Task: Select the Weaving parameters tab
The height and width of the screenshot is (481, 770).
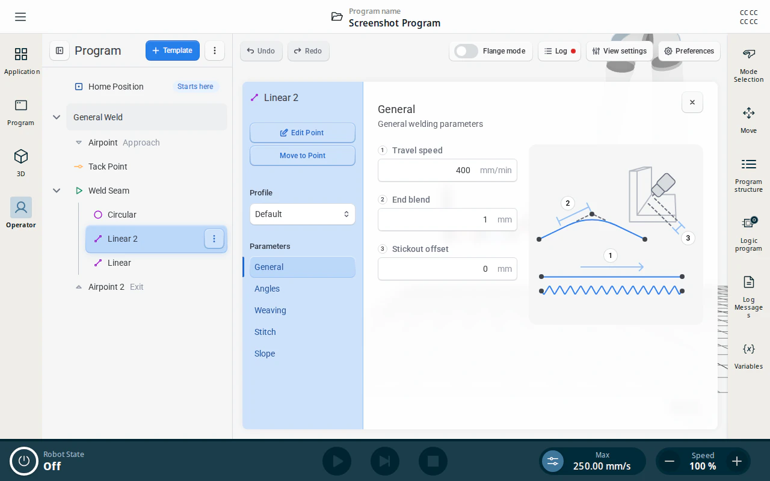Action: tap(303, 310)
